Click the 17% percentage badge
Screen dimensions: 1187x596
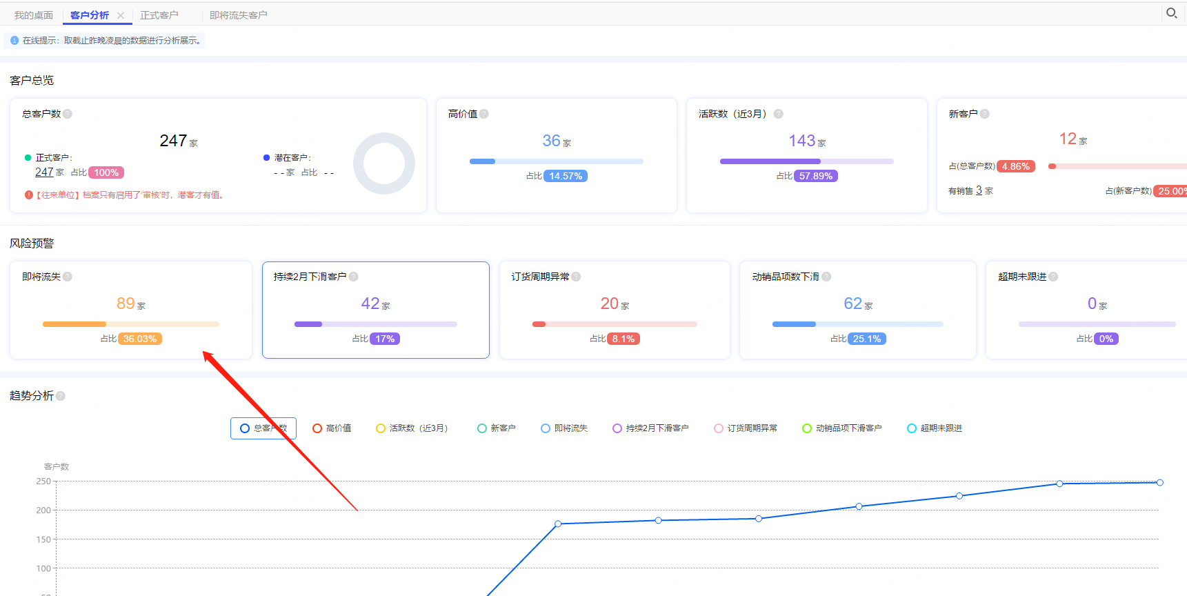tap(385, 339)
